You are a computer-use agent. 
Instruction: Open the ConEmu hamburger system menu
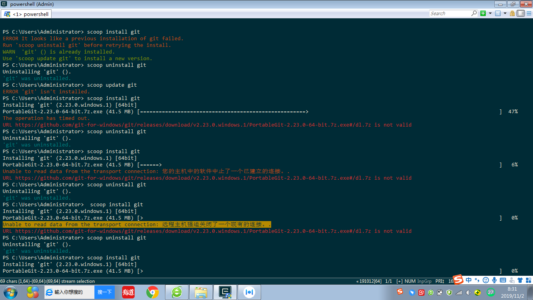[528, 13]
